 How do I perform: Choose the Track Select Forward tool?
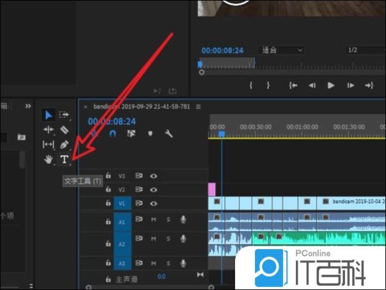point(64,114)
